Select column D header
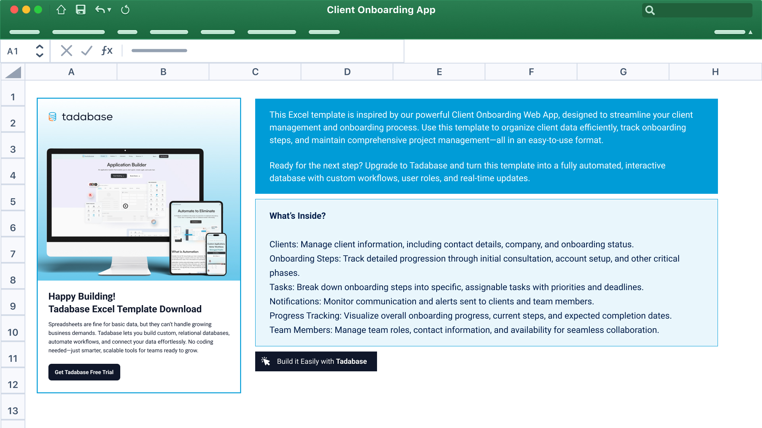 click(x=347, y=72)
